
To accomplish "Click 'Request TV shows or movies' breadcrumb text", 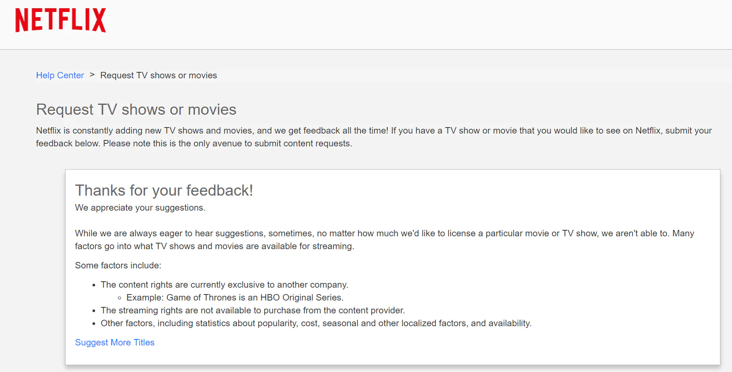I will tap(158, 75).
